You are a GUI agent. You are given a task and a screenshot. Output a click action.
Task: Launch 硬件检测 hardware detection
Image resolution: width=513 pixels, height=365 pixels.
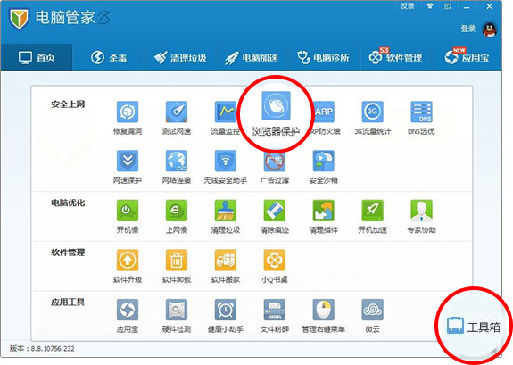click(177, 316)
